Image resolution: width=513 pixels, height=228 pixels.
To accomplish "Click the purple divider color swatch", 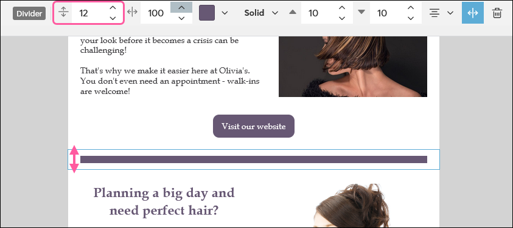I will point(207,13).
